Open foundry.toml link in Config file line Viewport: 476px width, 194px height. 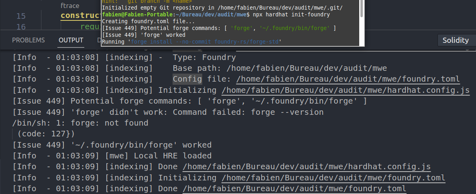coord(348,79)
